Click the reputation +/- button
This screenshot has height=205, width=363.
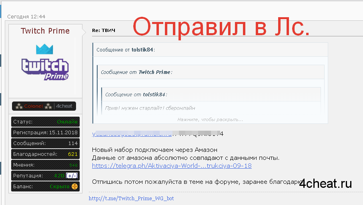(72, 176)
